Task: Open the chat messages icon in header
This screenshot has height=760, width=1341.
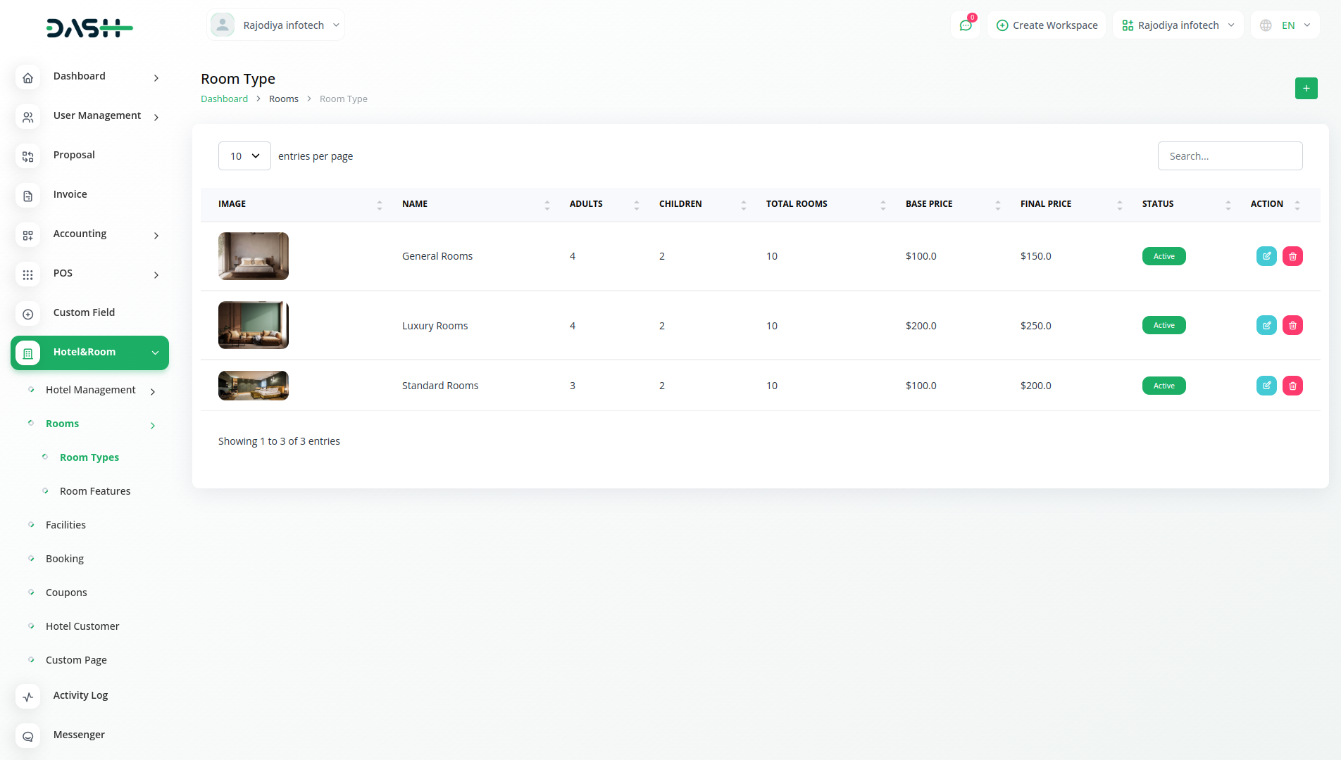Action: (x=966, y=25)
